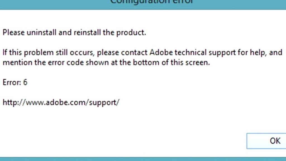Click the bottom window border of the dialog

[x=143, y=159]
